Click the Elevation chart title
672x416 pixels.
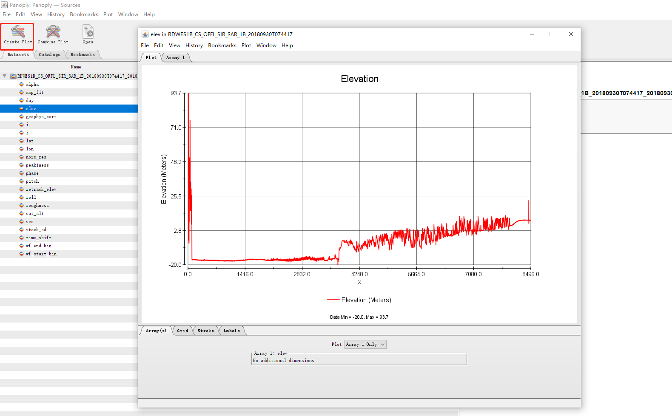[x=359, y=79]
